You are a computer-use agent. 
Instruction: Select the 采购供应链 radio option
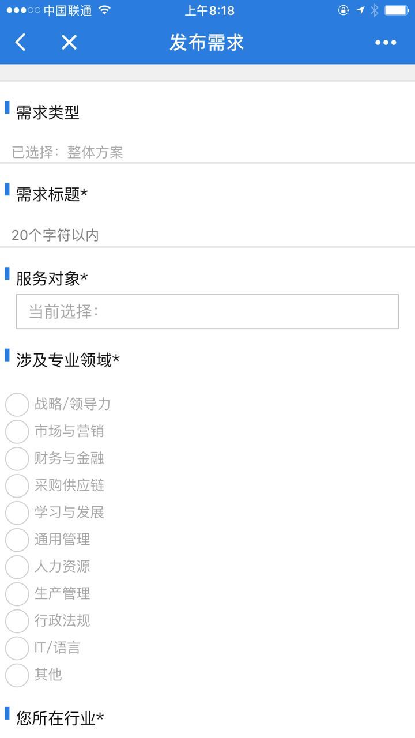[17, 486]
